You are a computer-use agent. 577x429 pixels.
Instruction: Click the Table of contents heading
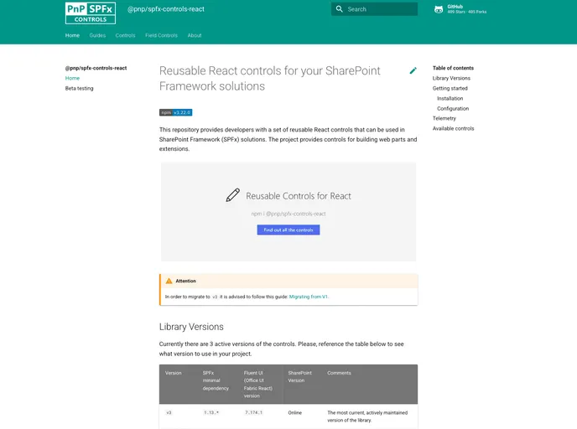click(x=453, y=68)
